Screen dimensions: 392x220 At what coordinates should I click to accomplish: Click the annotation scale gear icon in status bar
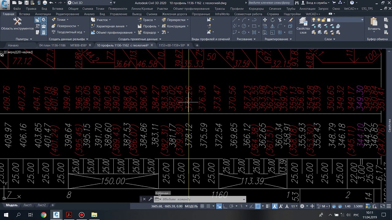point(302,206)
